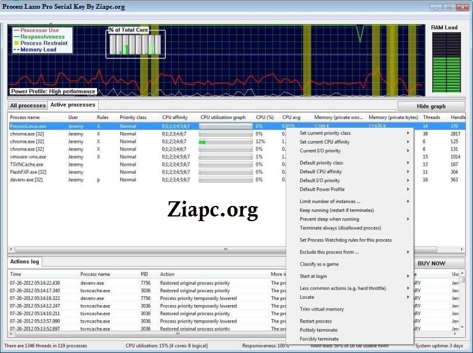The image size is (473, 353).
Task: Toggle Prevent sleep when running option
Action: tap(329, 219)
